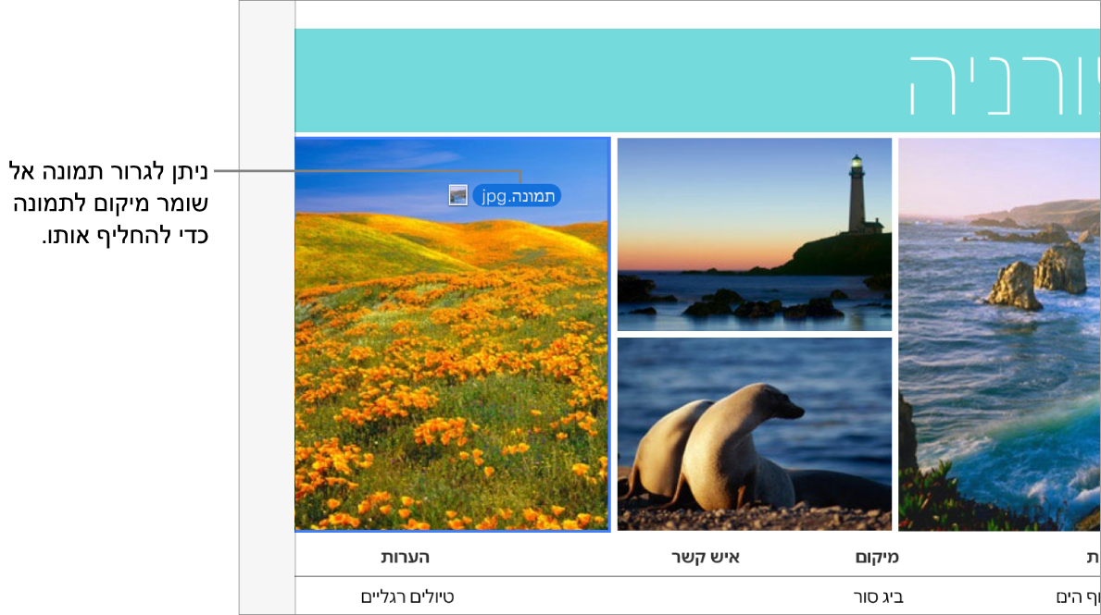Click the טיולים רגליים table cell
Viewport: 1101px width, 615px height.
pos(407,597)
